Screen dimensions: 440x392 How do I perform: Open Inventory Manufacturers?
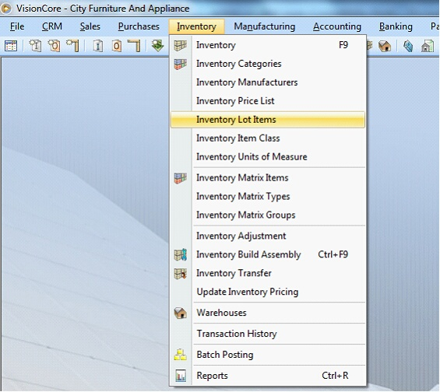(x=268, y=82)
